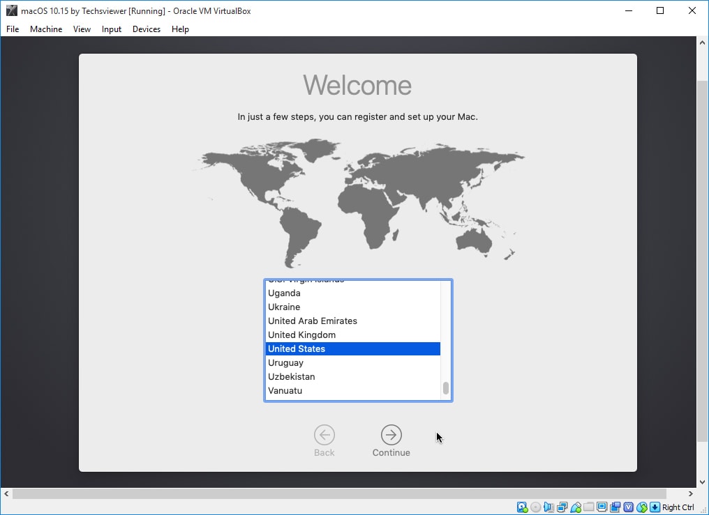Select United Arab Emirates from the list
Image resolution: width=709 pixels, height=515 pixels.
[x=313, y=321]
